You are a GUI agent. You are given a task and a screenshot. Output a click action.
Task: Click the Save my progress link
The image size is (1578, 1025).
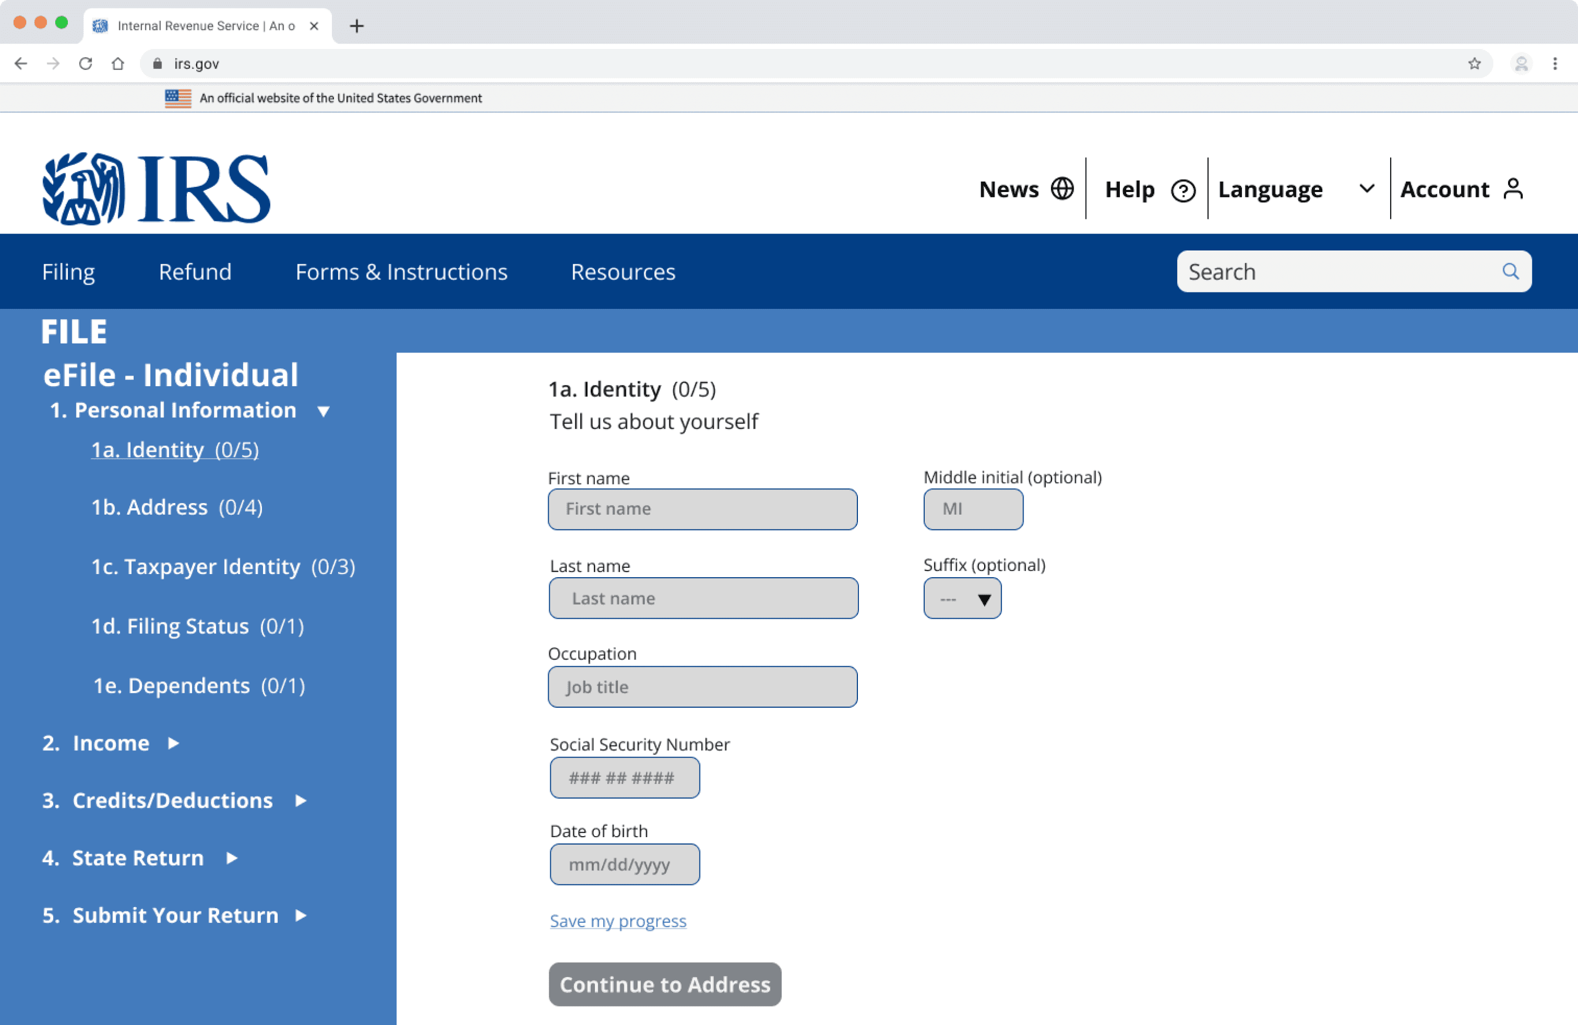618,921
